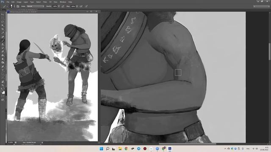Open the Window menu
This screenshot has width=271, height=152.
coord(63,2)
